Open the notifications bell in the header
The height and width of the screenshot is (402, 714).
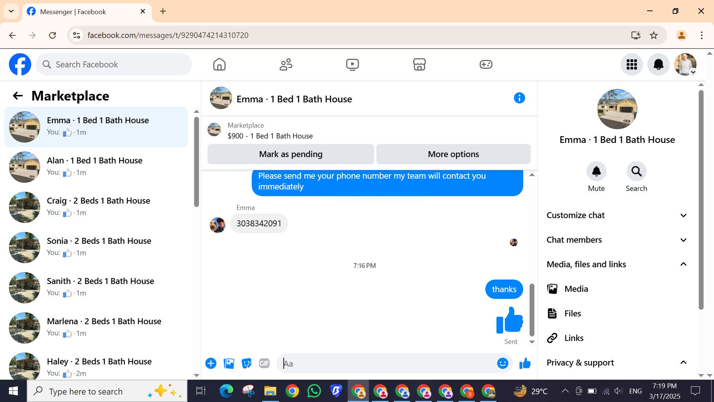(659, 64)
